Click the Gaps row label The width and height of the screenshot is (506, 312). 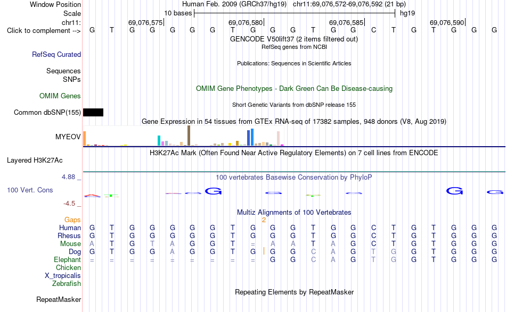click(72, 220)
